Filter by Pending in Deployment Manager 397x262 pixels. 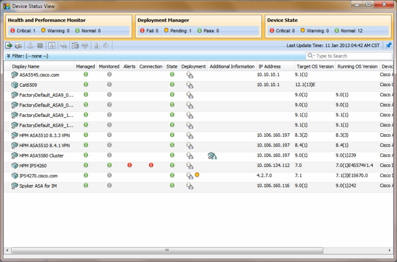[178, 31]
